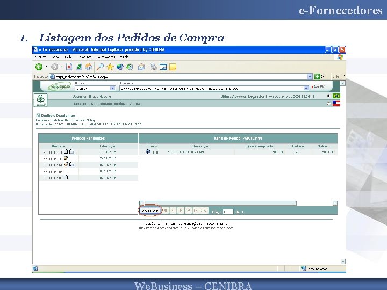Screen dimensions: 387x290
Task: Open the Exibir menu
Action: pyautogui.click(x=68, y=57)
